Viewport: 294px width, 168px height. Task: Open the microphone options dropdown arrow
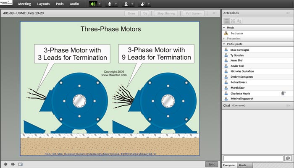click(116, 4)
